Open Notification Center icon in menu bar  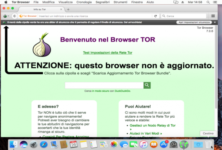[x=215, y=2]
